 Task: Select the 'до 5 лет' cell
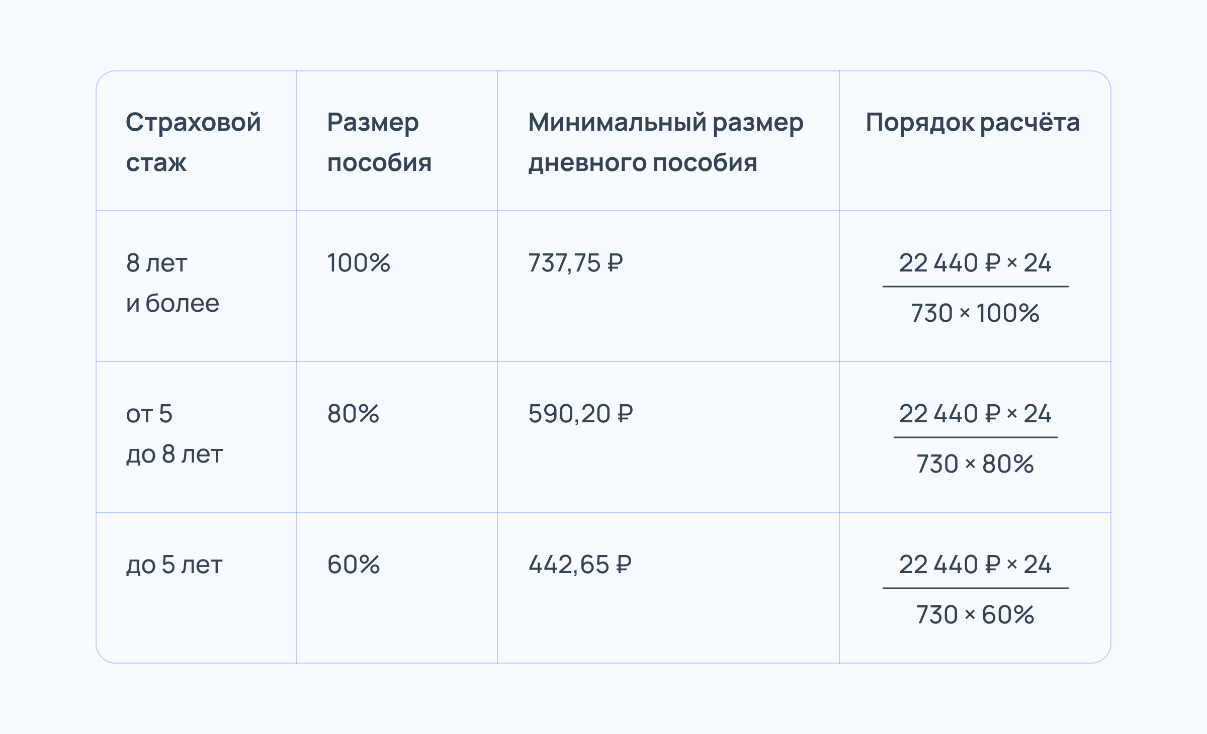click(x=174, y=565)
